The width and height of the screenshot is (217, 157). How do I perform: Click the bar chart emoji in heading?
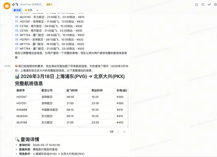pos(17,77)
